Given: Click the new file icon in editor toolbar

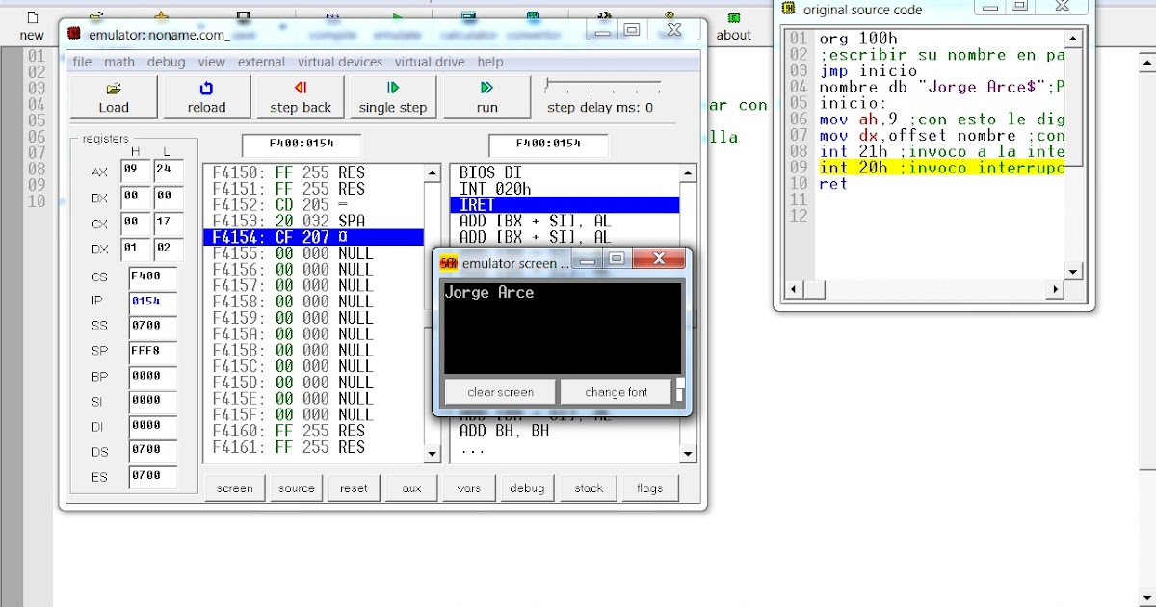Looking at the screenshot, I should [x=32, y=17].
